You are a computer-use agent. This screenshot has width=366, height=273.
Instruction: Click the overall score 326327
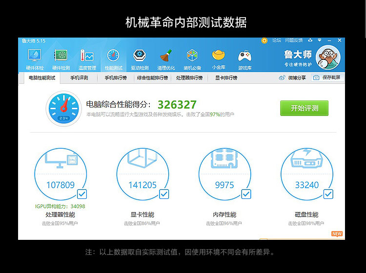coord(177,105)
